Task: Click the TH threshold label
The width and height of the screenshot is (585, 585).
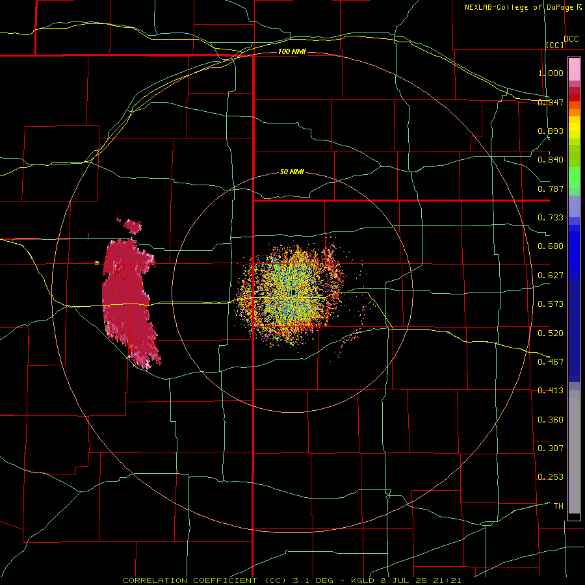Action: [558, 506]
